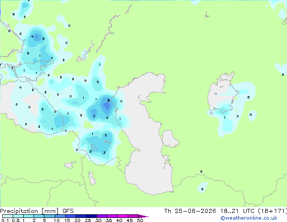Click the '7' precipitation value on map

[x=94, y=117]
